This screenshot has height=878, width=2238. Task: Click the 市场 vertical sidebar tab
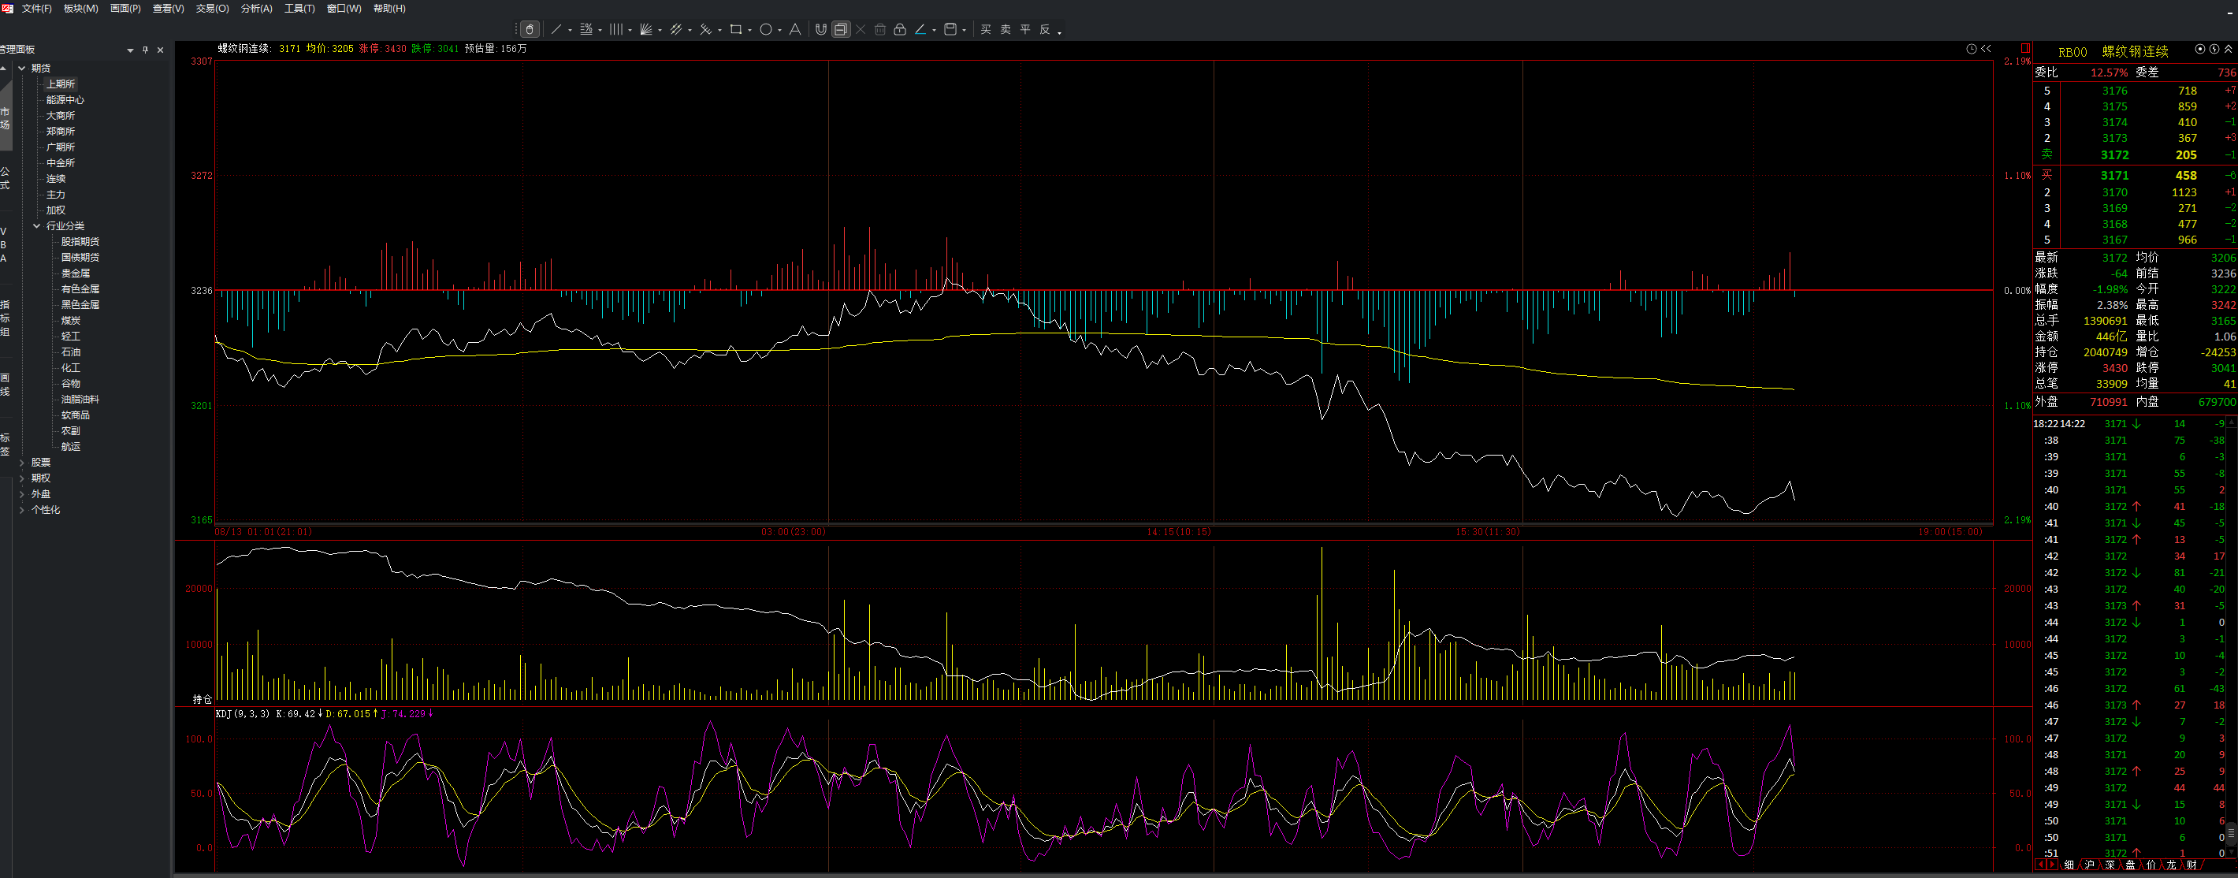coord(6,119)
